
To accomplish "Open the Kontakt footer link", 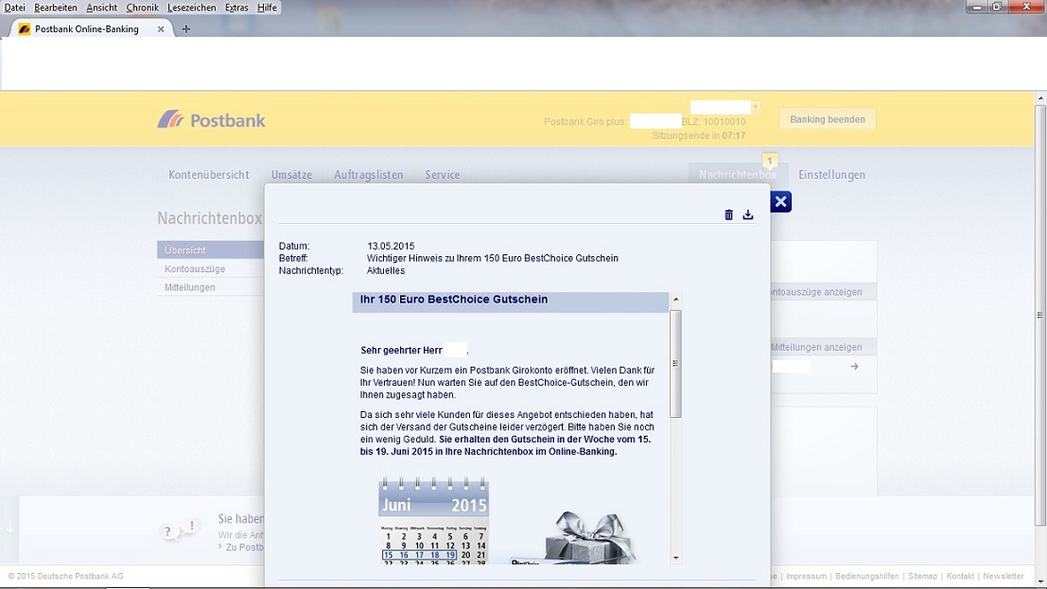I will tap(960, 576).
